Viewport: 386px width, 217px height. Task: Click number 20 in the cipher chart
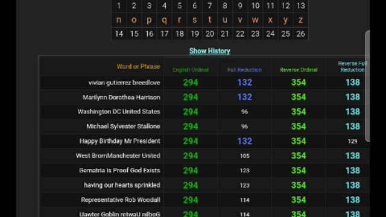point(210,34)
